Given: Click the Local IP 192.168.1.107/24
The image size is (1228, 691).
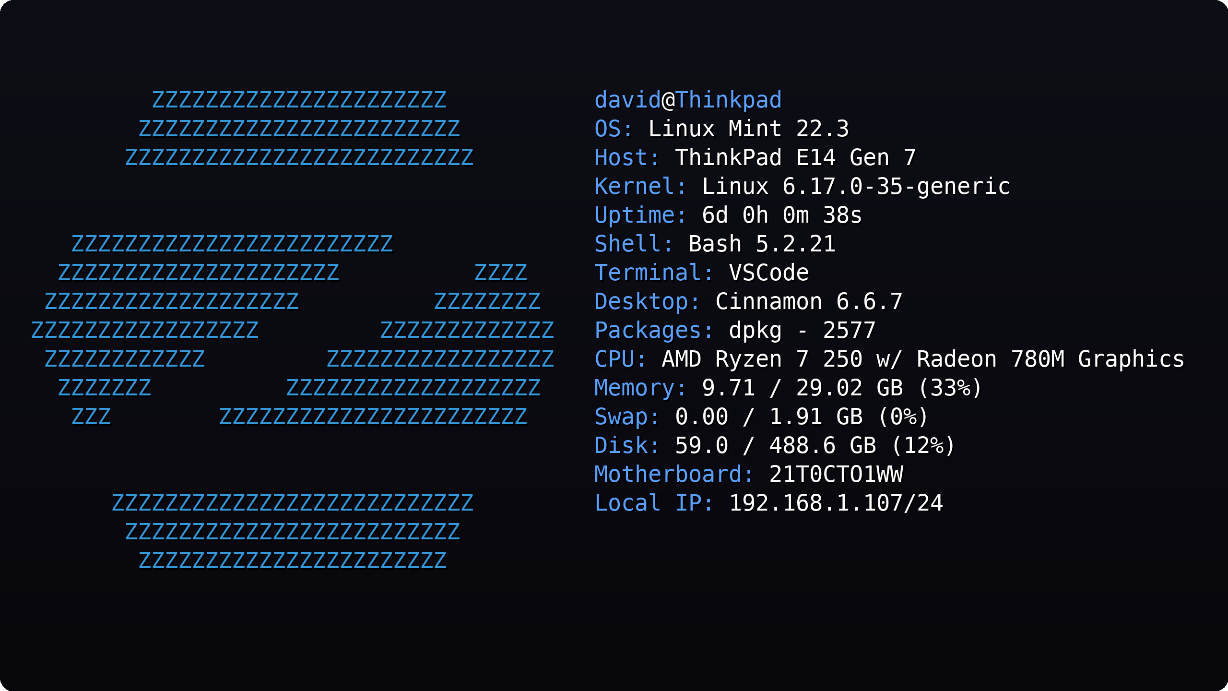Looking at the screenshot, I should pyautogui.click(x=836, y=503).
